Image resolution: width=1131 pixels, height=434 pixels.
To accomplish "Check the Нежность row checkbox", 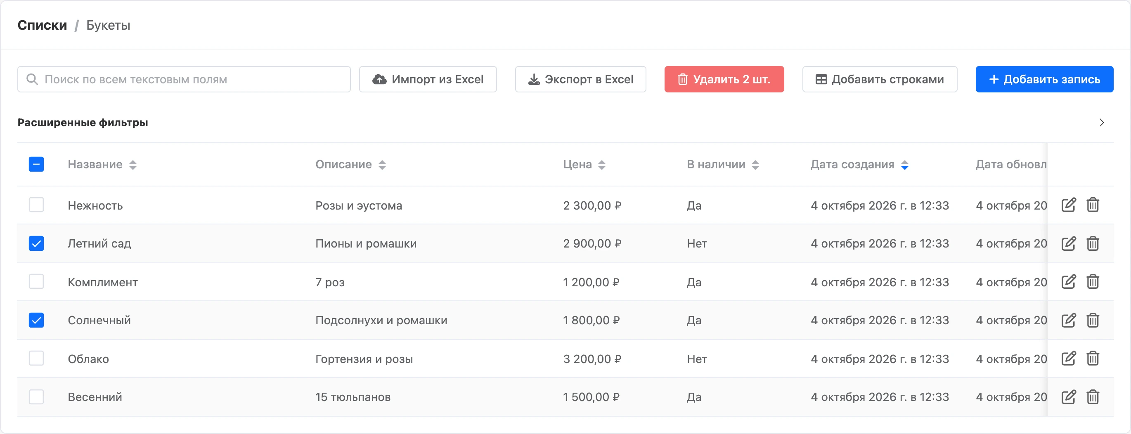I will coord(36,205).
